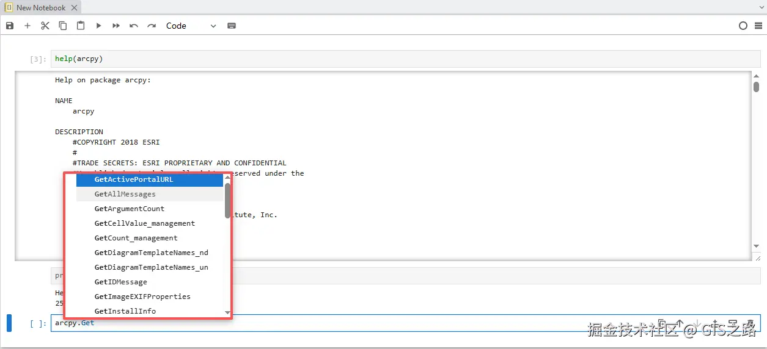Choose GetArgumentCount from the autocomplete list
The image size is (767, 349).
coord(150,209)
